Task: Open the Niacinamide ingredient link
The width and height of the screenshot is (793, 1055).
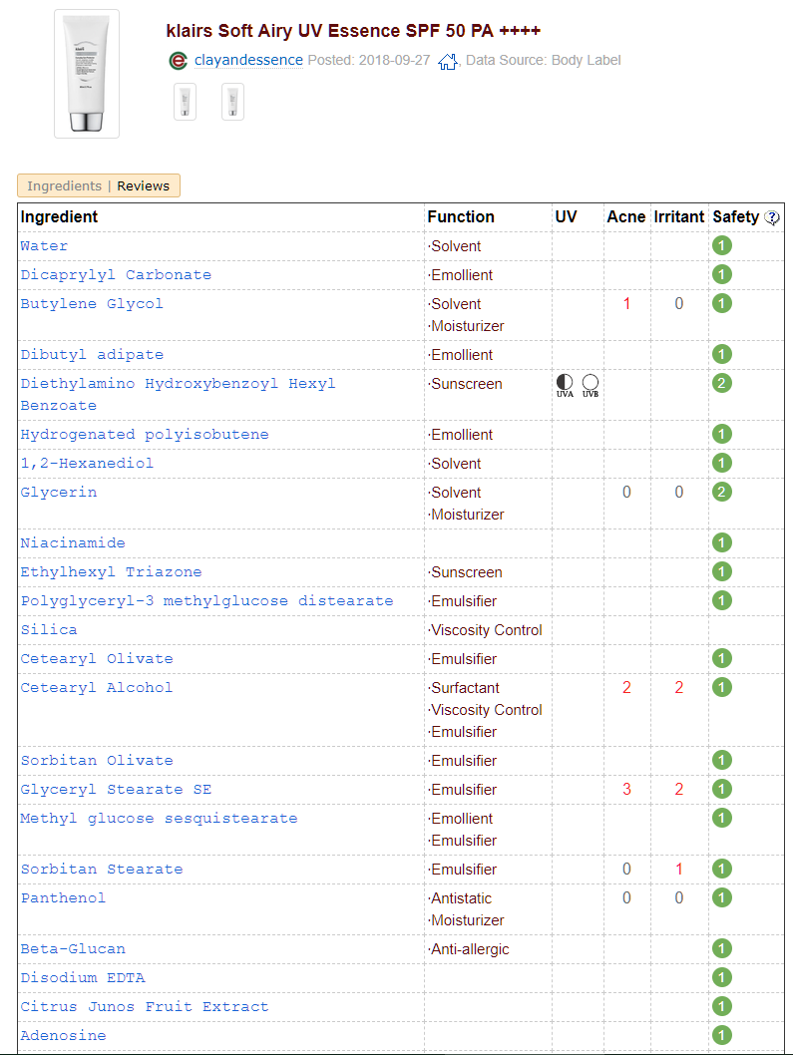Action: [73, 543]
